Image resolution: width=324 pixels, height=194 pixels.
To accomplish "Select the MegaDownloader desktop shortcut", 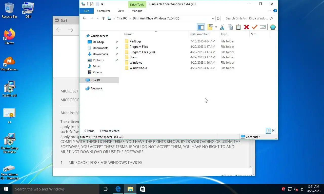I will [9, 64].
